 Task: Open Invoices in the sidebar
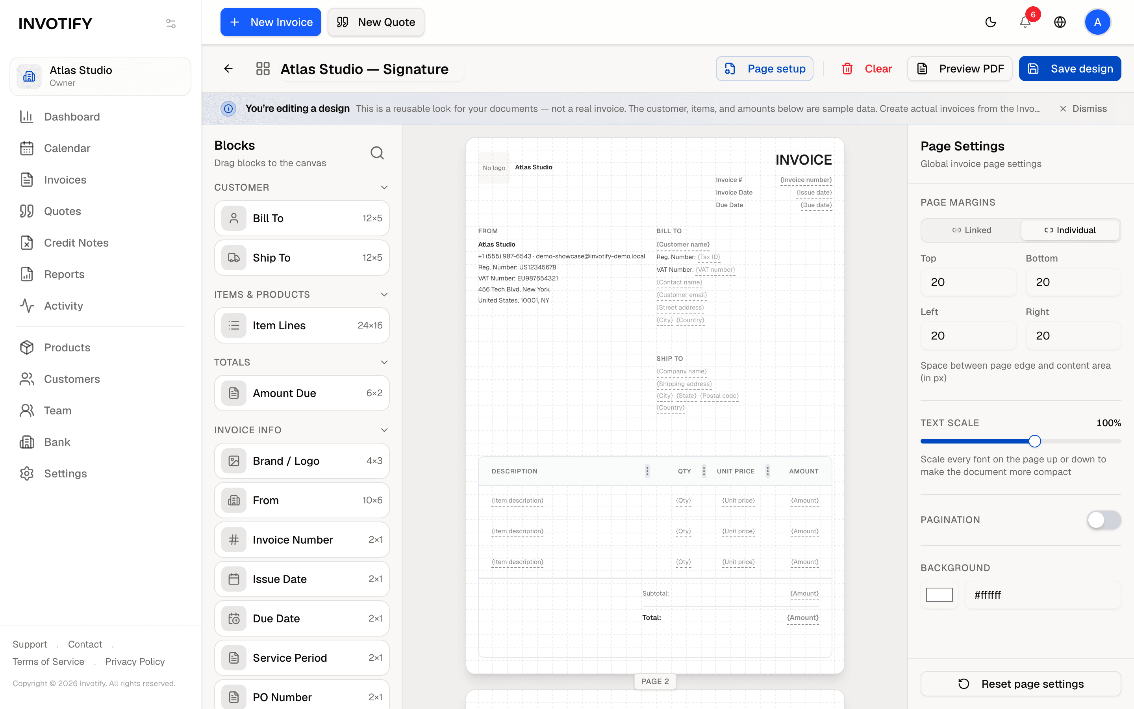100,180
